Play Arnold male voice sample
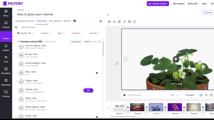214x120 pixels. click(x=21, y=55)
